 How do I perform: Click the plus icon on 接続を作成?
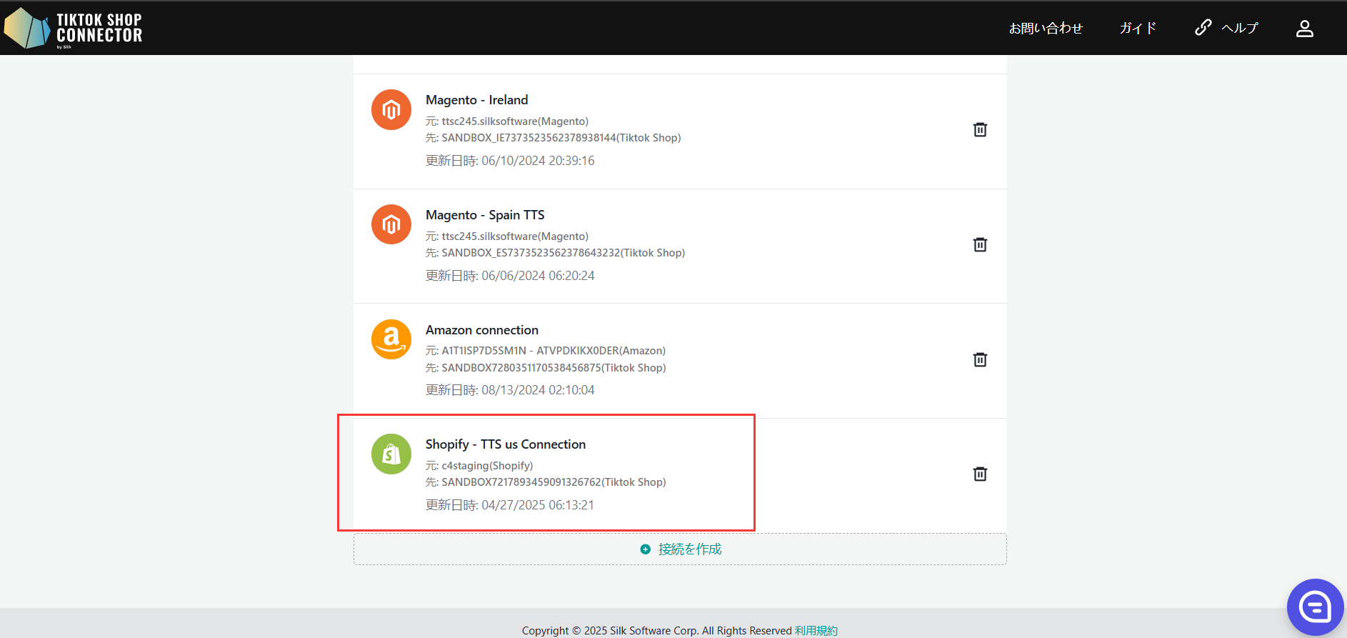[x=646, y=549]
